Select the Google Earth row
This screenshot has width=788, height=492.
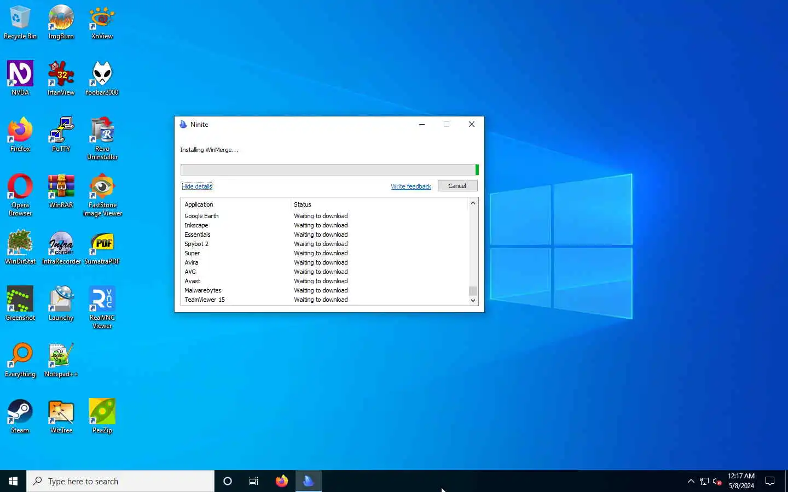pyautogui.click(x=325, y=216)
